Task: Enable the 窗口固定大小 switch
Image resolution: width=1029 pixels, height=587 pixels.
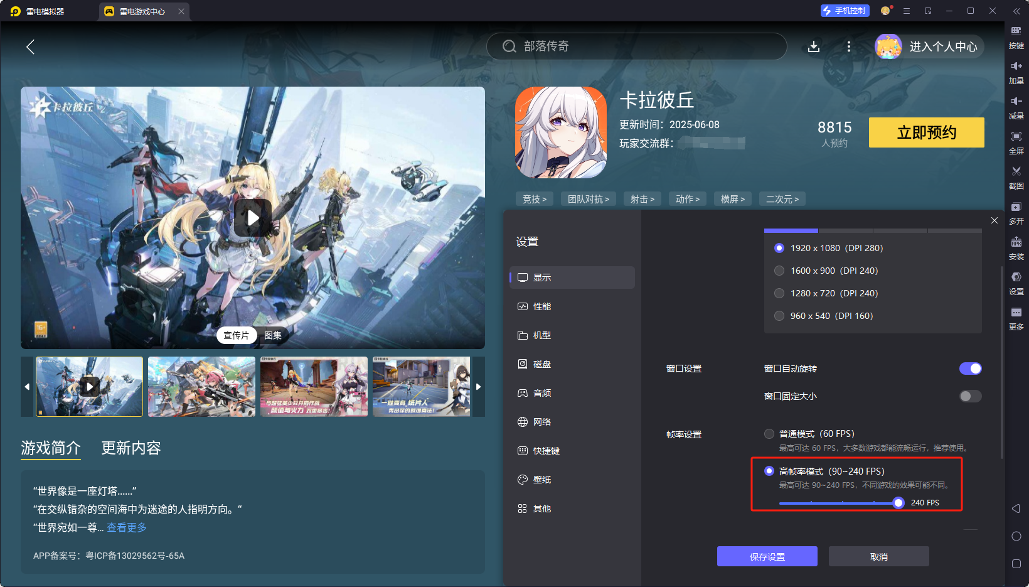Action: 970,396
